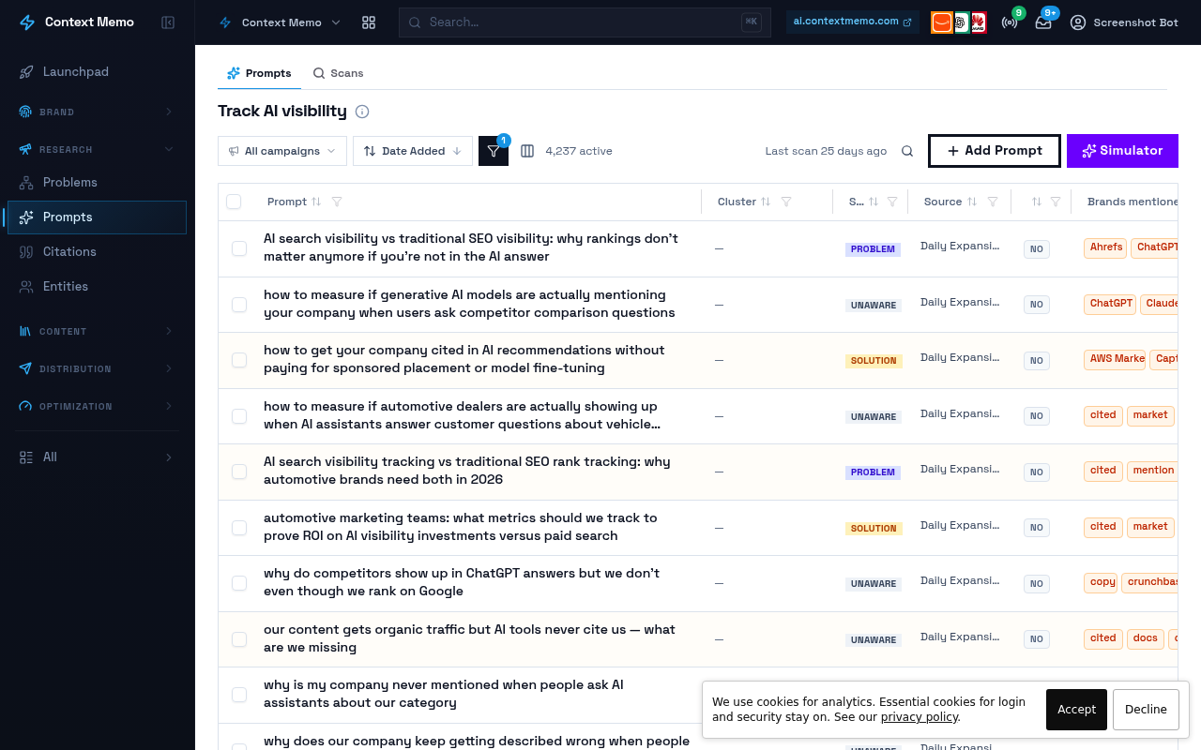
Task: Filter the Prompt column
Action: coord(337,202)
